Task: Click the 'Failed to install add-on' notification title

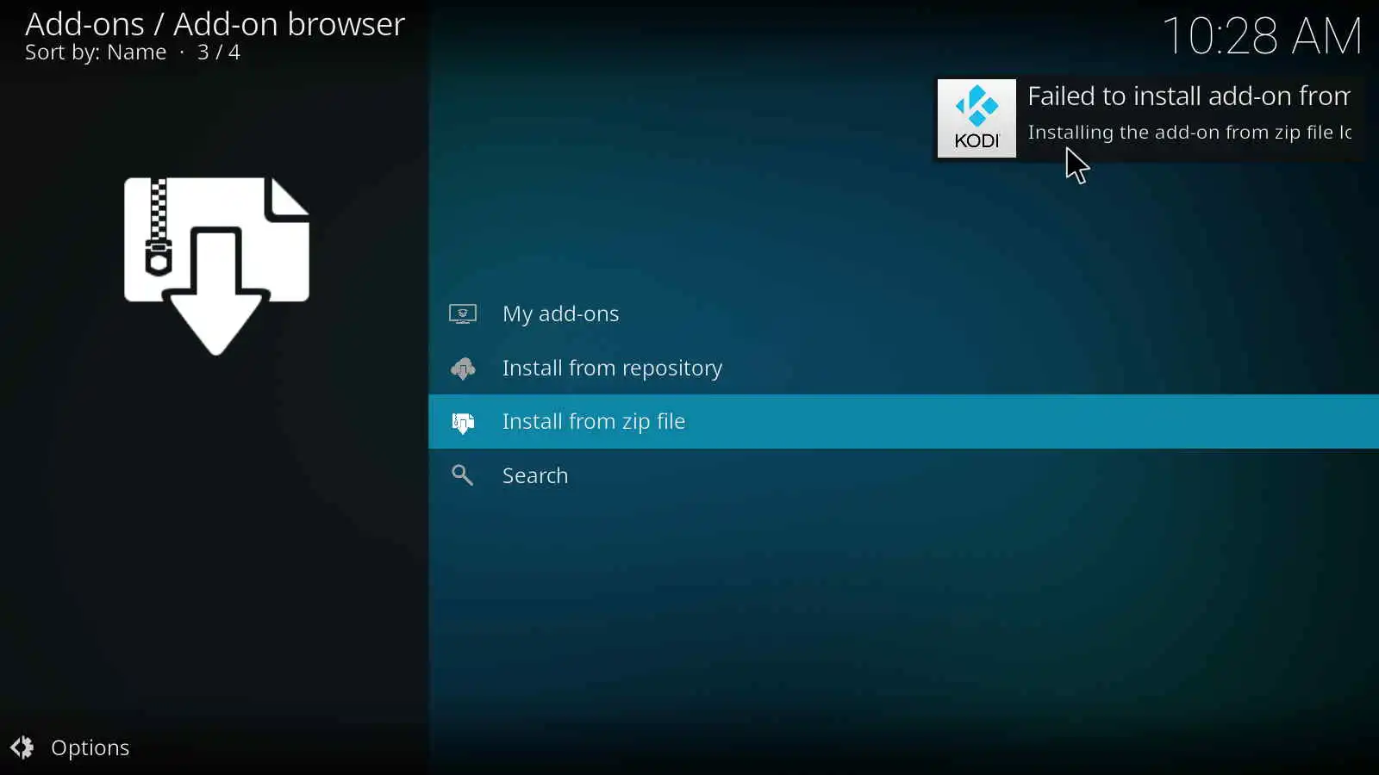Action: click(1189, 96)
